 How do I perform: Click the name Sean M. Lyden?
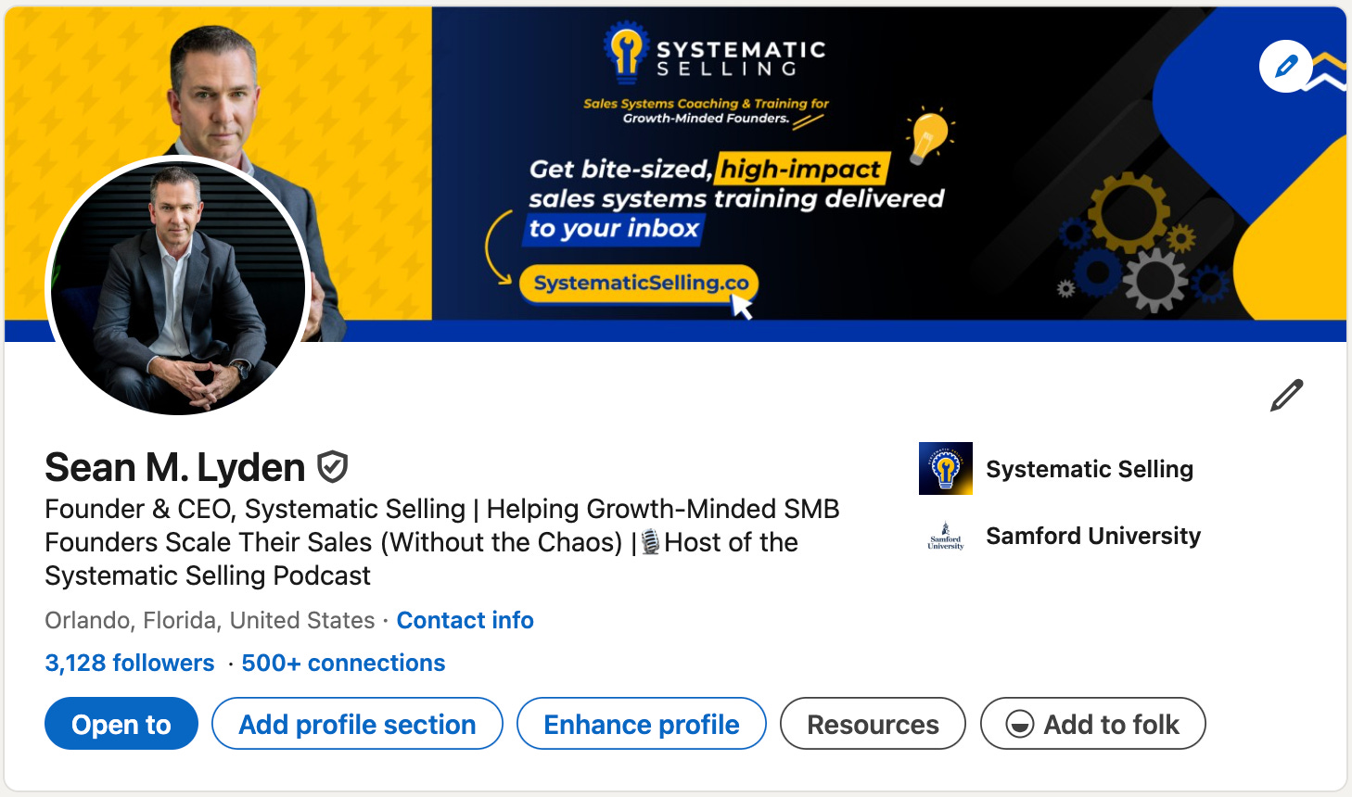174,467
